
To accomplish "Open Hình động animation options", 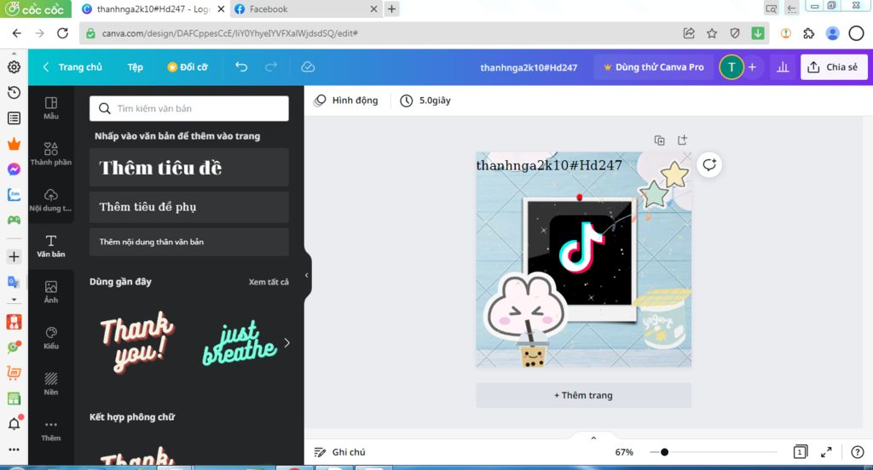I will [x=346, y=100].
